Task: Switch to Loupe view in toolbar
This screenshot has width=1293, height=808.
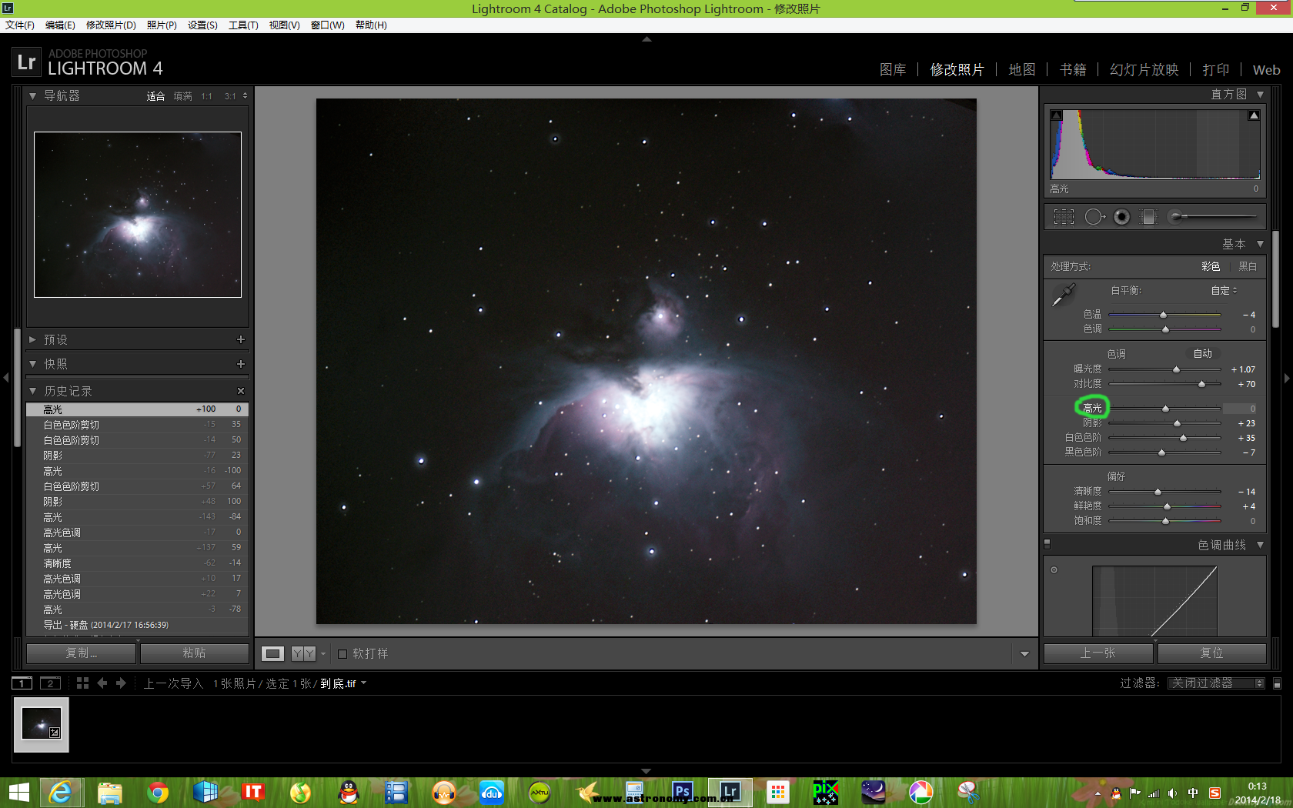Action: point(272,653)
